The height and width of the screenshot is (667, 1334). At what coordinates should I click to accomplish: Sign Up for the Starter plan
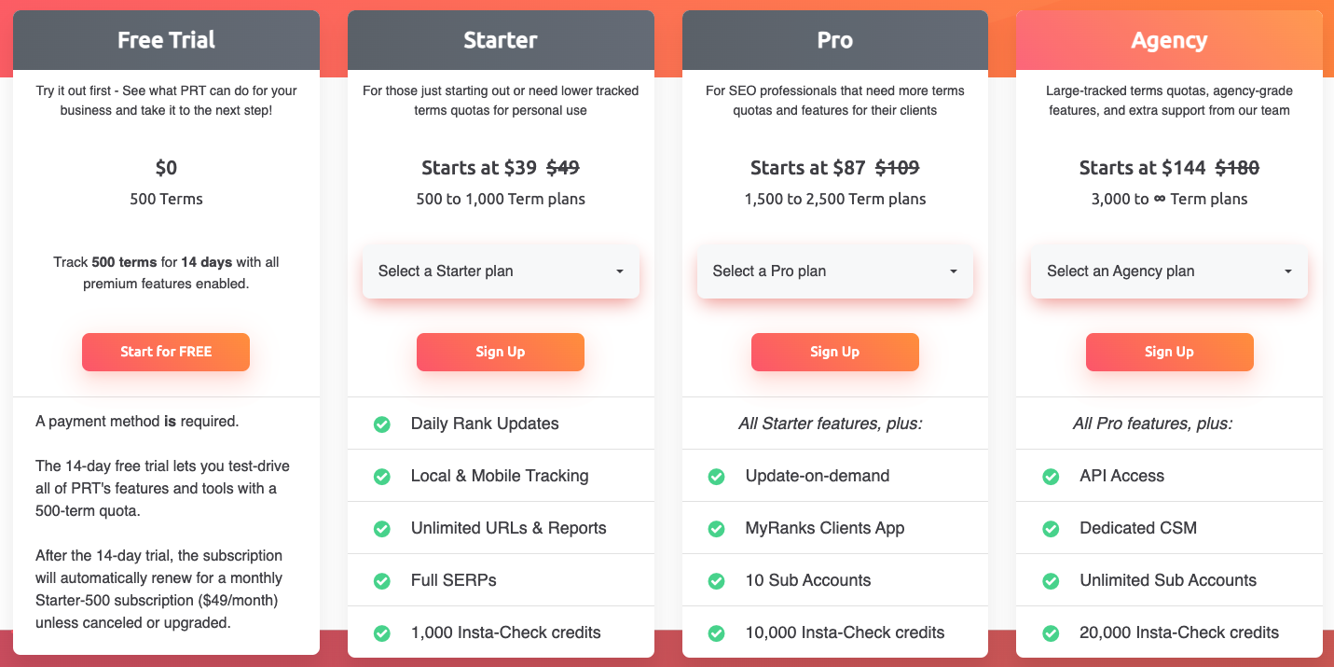pos(501,352)
